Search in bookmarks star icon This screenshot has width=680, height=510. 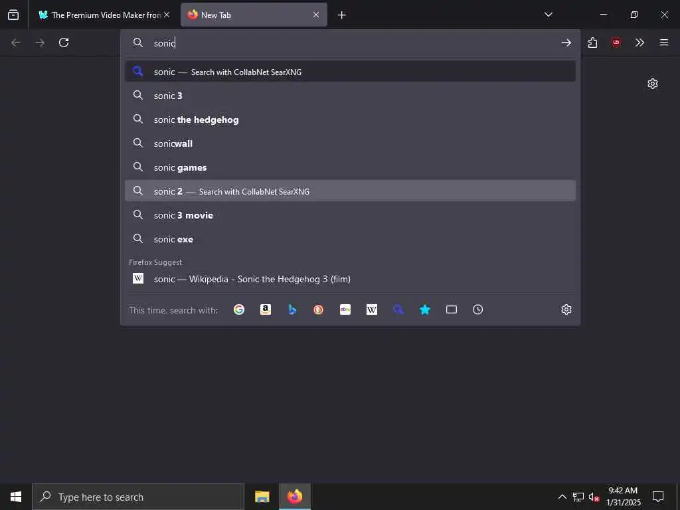pyautogui.click(x=425, y=309)
